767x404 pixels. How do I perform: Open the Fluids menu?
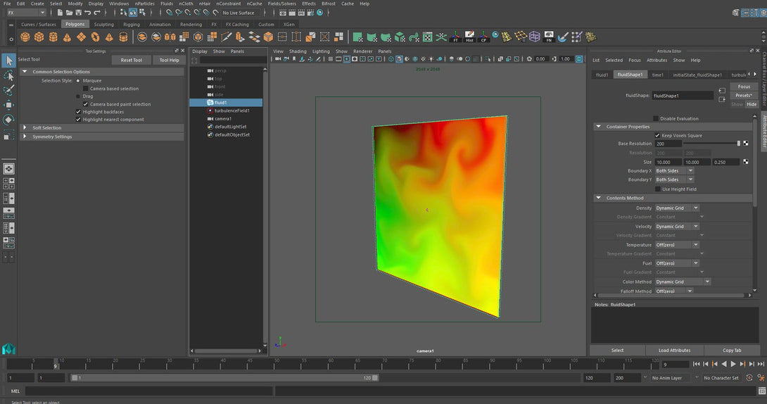tap(167, 4)
